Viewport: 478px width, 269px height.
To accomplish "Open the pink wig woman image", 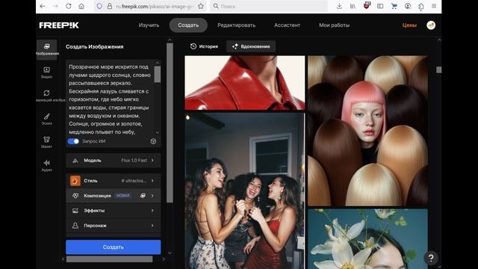I will click(367, 131).
